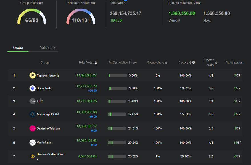Click the Manta Labs logo icon
Screen dimensions: 251x165
click(x=33, y=142)
